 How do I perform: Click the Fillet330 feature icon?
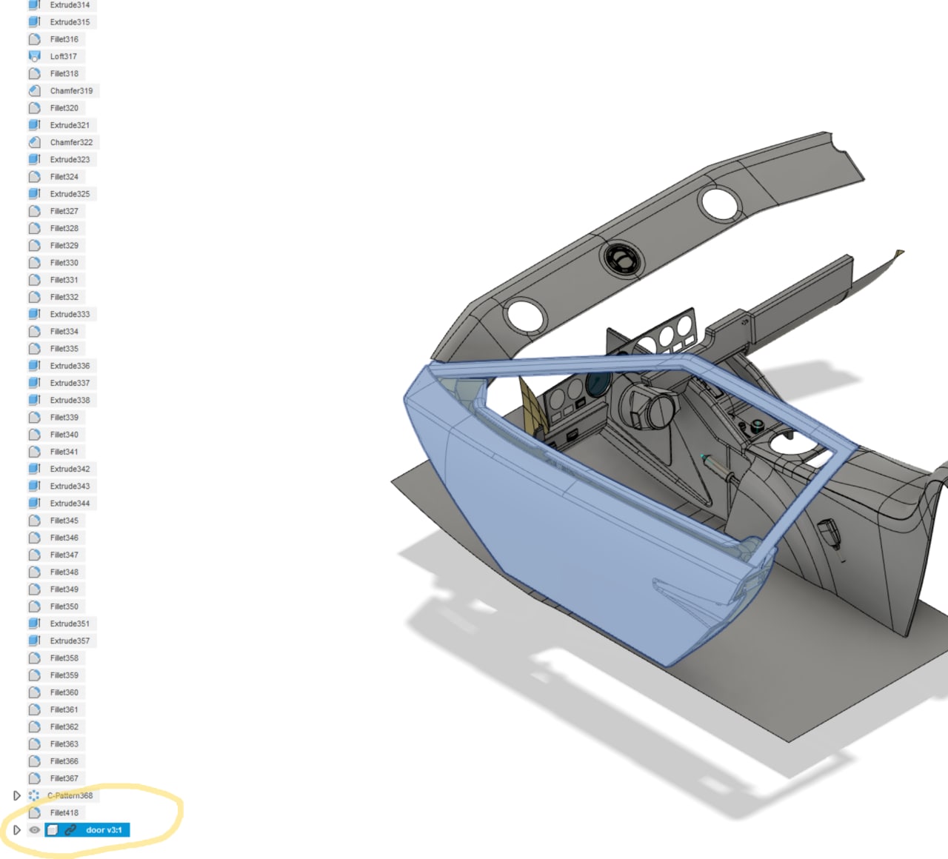tap(34, 262)
